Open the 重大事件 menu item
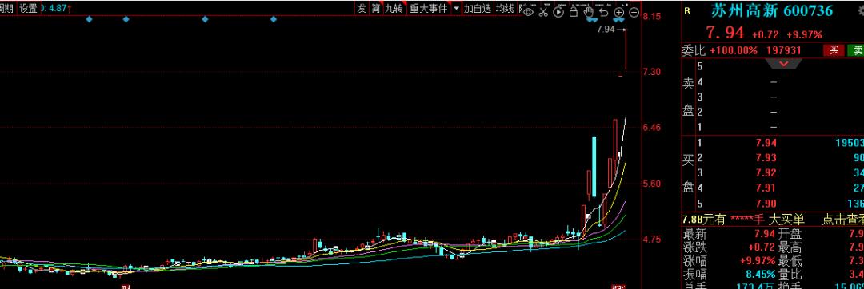 point(429,8)
